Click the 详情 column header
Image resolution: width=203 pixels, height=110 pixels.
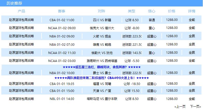pos(192,11)
